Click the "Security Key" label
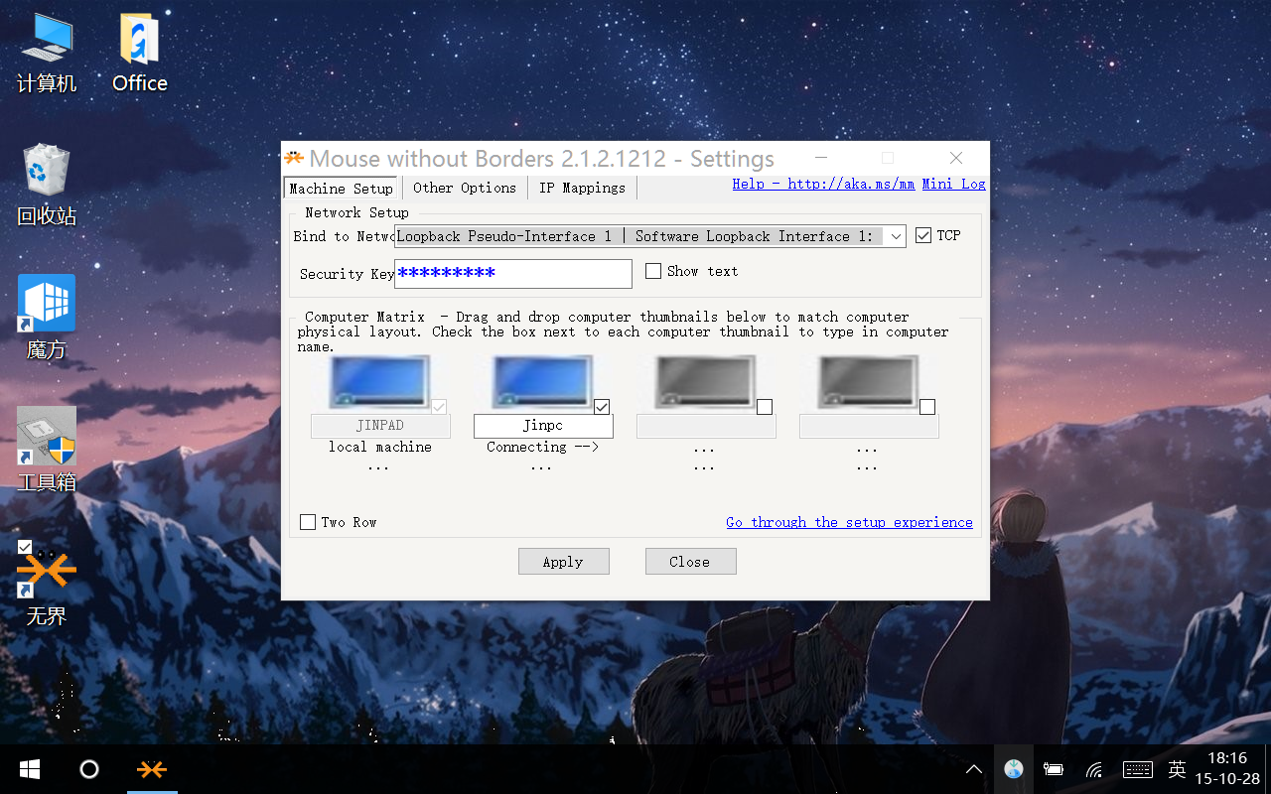Screen dimensions: 1271x794 347,274
